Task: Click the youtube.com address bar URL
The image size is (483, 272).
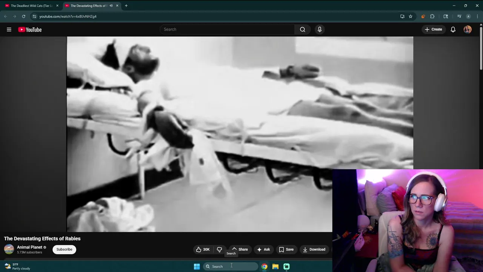Action: click(x=68, y=17)
